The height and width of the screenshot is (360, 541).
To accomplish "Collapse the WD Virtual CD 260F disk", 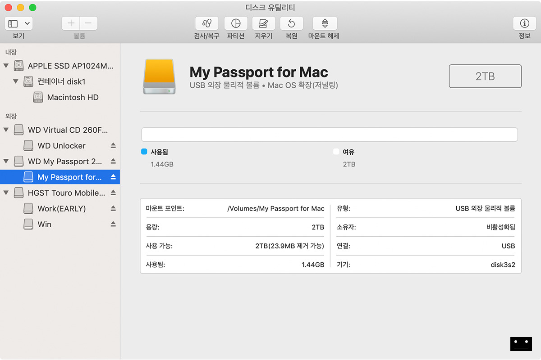I will [6, 130].
